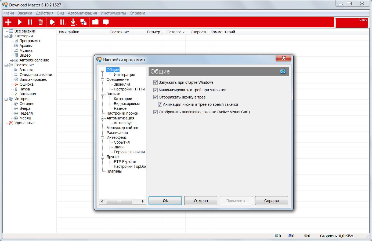Screen dimensions: 372x241
Task: Click the red speed graph panel
Action: pos(352,22)
